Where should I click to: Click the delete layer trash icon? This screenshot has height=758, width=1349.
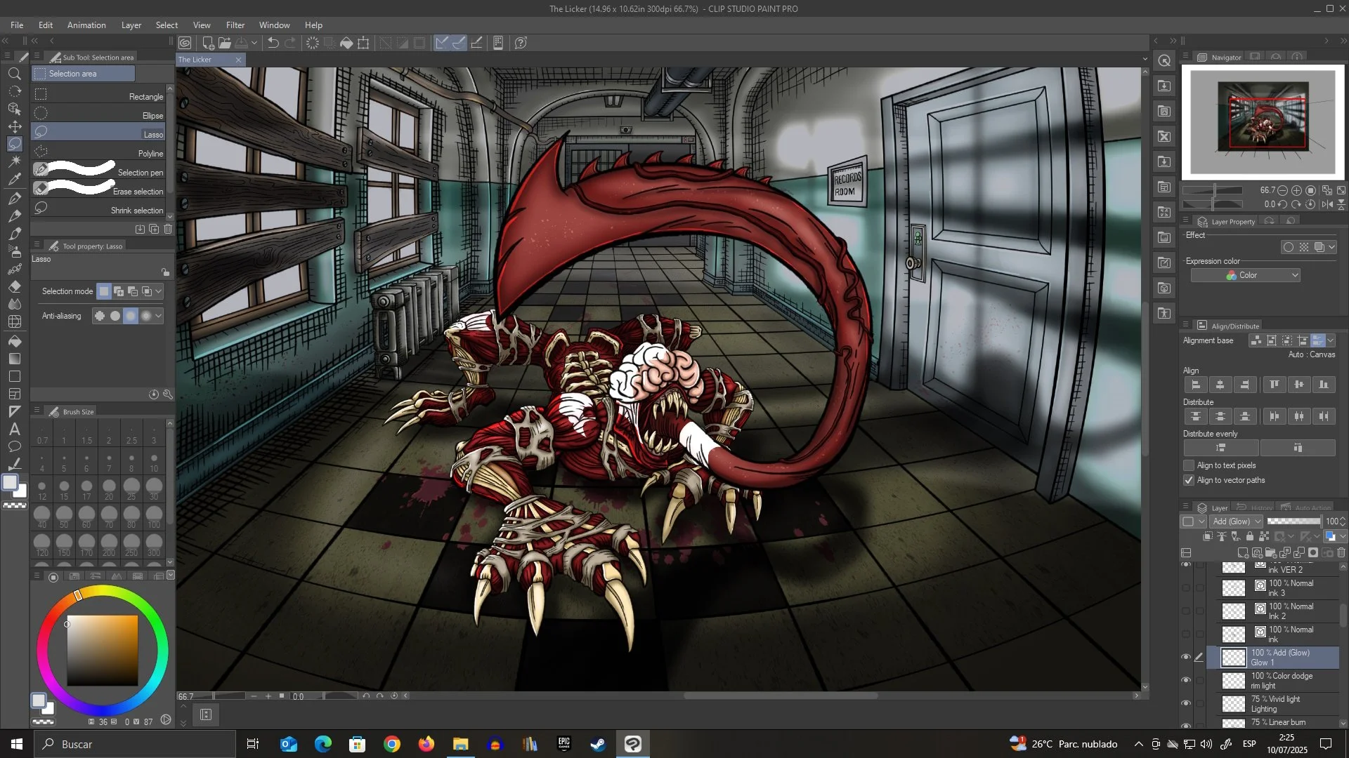click(1341, 553)
